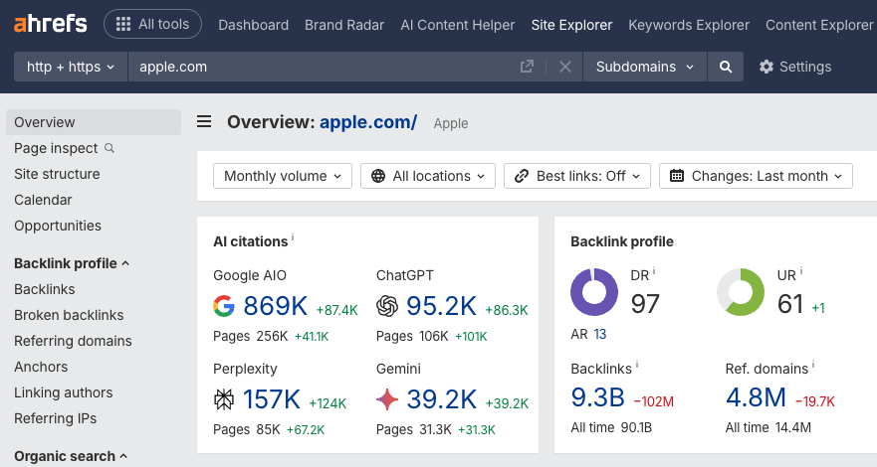Click the Gemini star logo icon
877x467 pixels.
387,399
